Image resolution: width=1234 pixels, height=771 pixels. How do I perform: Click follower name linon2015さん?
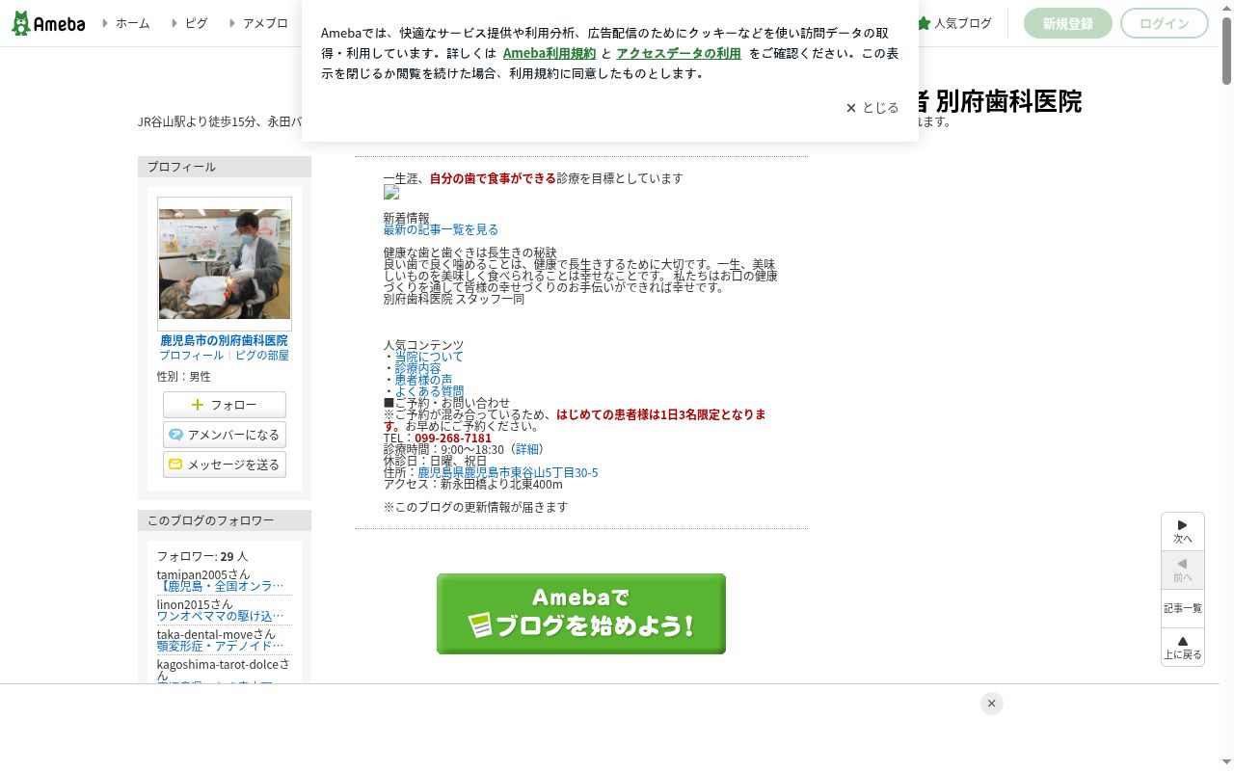pyautogui.click(x=195, y=604)
